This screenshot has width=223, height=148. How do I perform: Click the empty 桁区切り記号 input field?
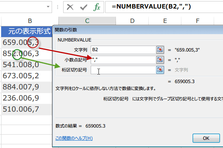[x=123, y=70]
